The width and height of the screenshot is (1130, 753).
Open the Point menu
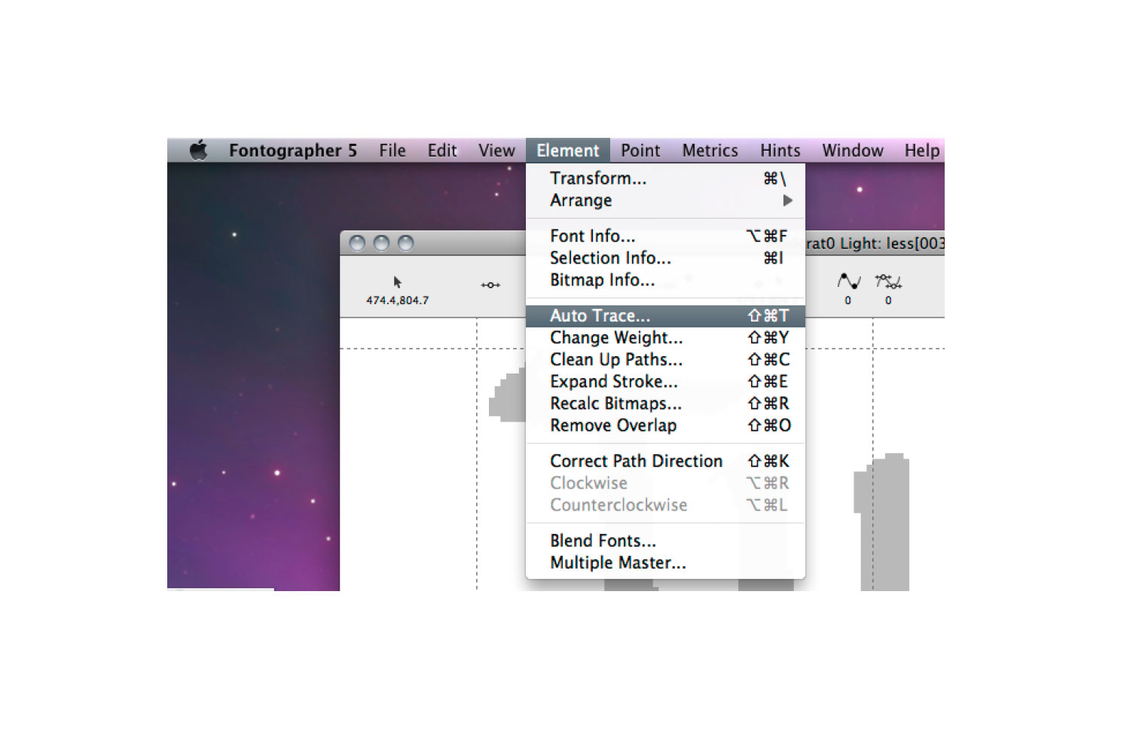[640, 151]
